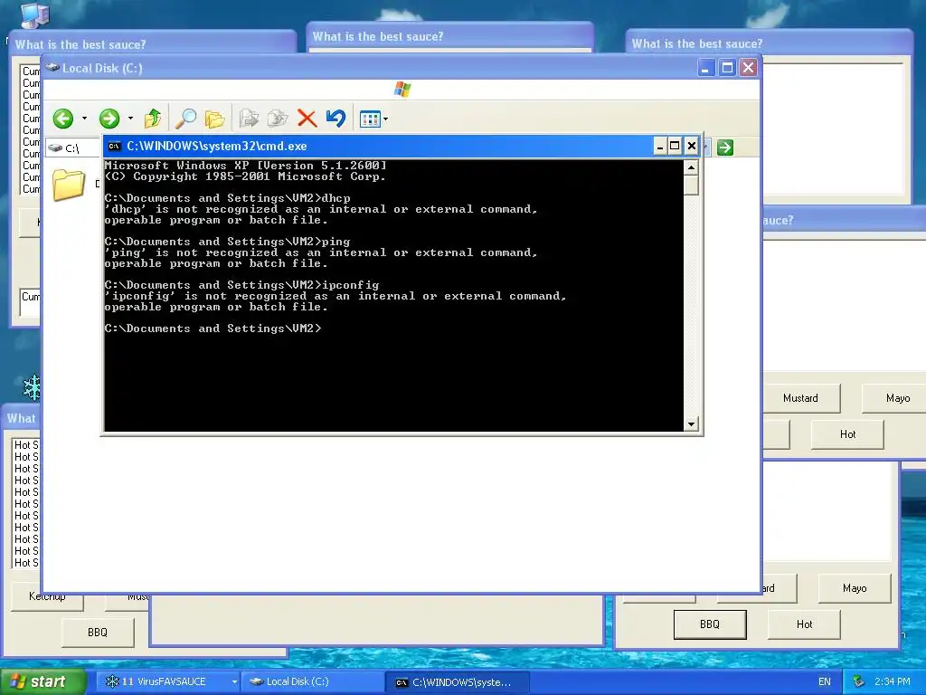Open the 11 VirusFAVSAUCE taskbar group
This screenshot has height=695, width=926.
(169, 682)
